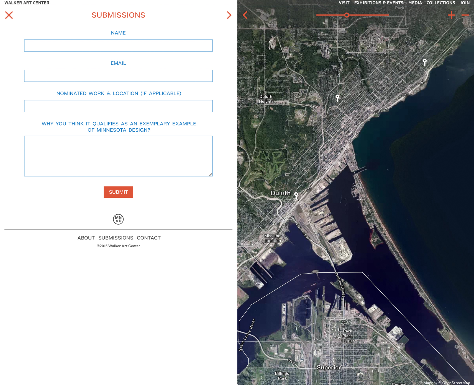Select the map pin east of Duluth Heights
Screen dimensions: 474x385
coord(337,98)
